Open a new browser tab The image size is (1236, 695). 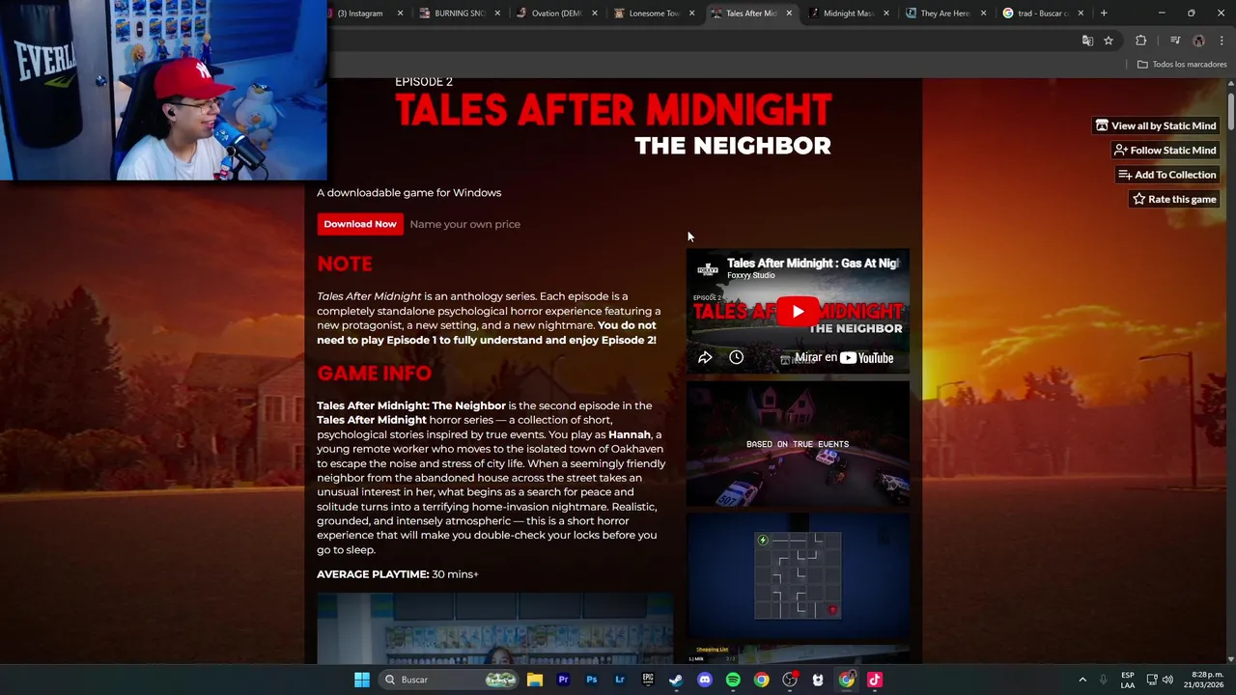1104,14
